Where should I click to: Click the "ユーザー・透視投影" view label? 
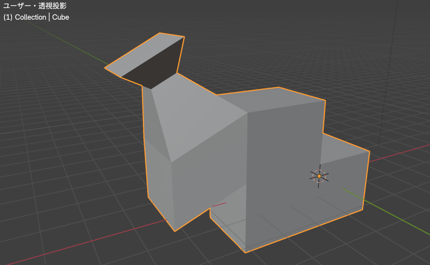point(35,6)
